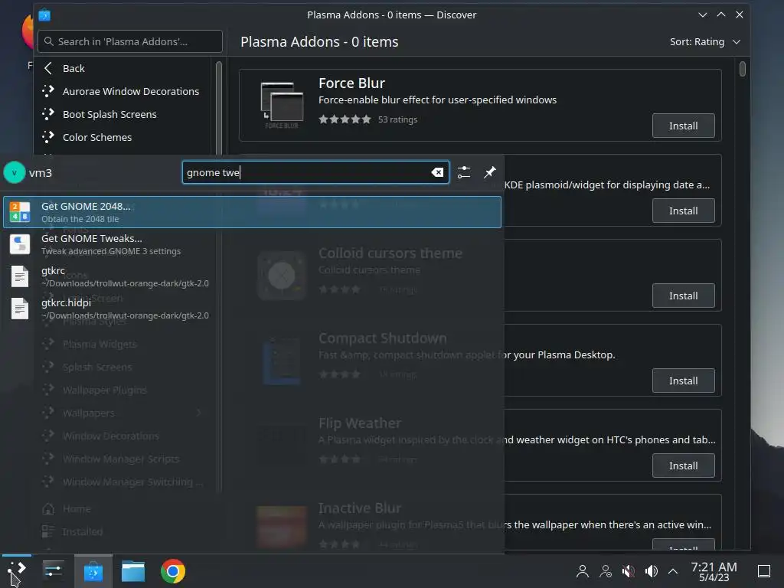Image resolution: width=784 pixels, height=588 pixels.
Task: Select the 'Obtain the 2048 tile' text
Action: coord(80,219)
